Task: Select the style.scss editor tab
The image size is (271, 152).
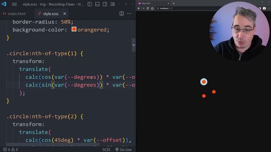Action: pos(51,14)
